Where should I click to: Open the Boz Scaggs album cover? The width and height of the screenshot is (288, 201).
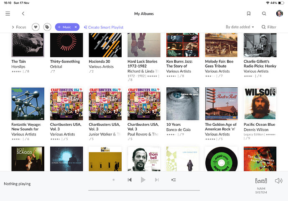(28, 159)
